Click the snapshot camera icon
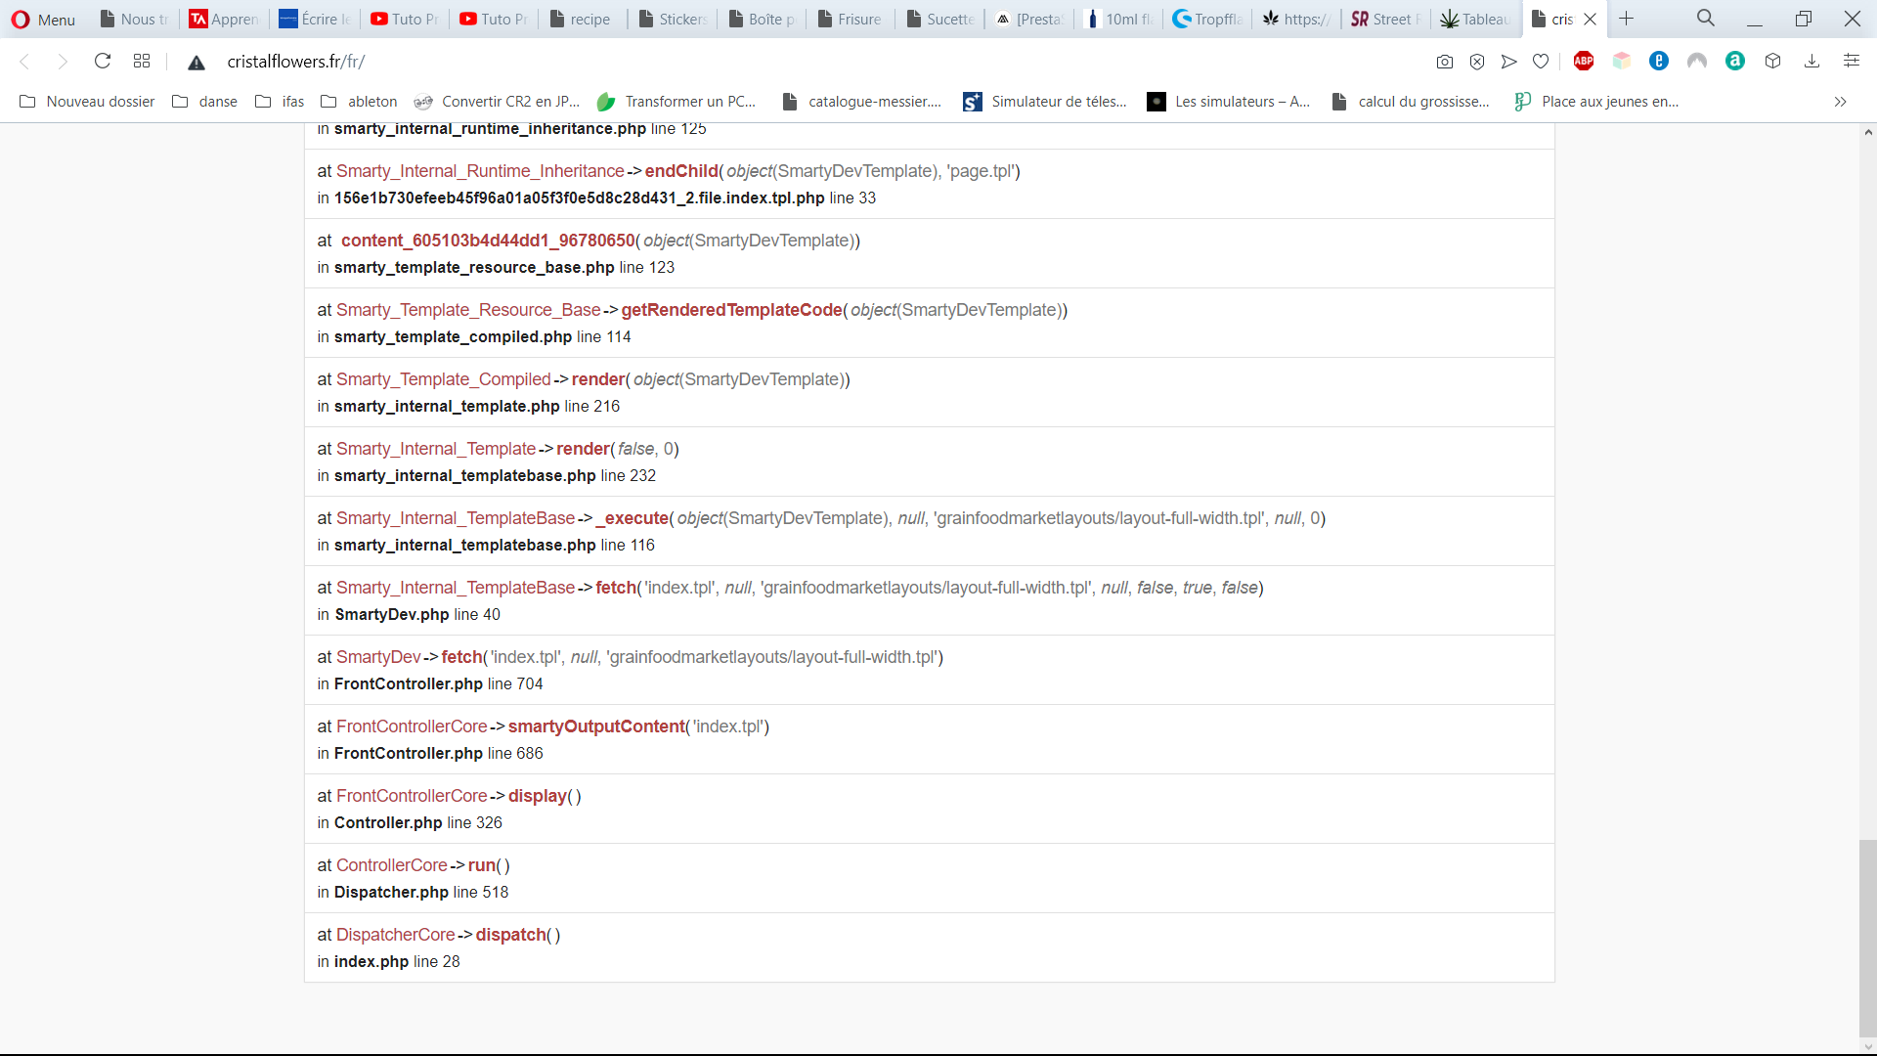The height and width of the screenshot is (1056, 1877). (1444, 62)
